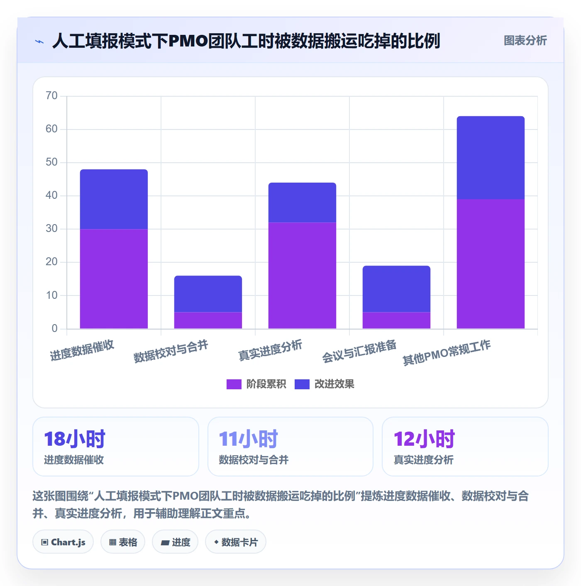Select the Chart.js tag chip
This screenshot has width=581, height=586.
pyautogui.click(x=63, y=542)
